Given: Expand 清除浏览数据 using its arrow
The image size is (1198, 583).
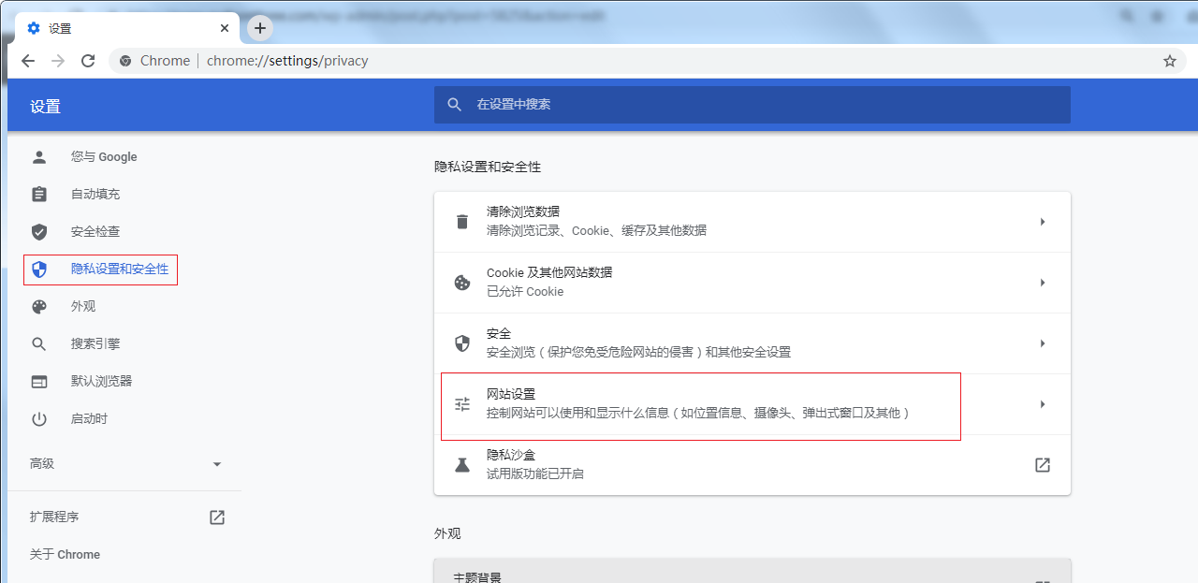Looking at the screenshot, I should click(1042, 221).
